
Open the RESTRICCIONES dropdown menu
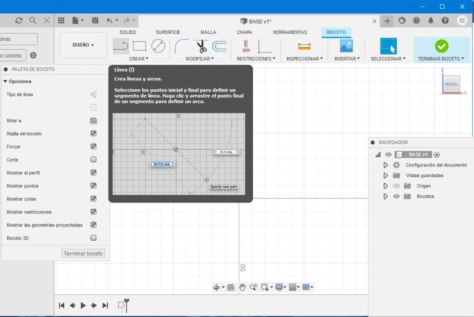[x=256, y=59]
